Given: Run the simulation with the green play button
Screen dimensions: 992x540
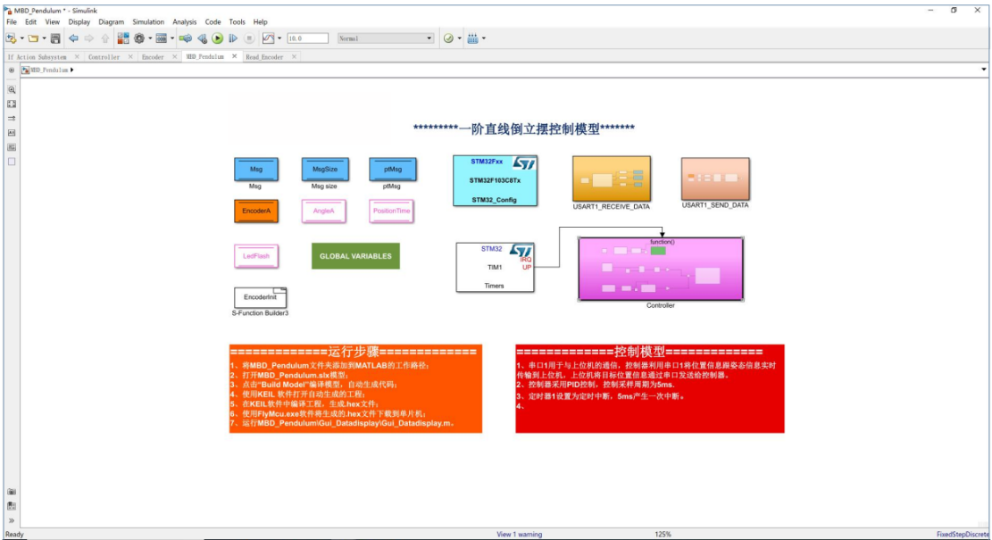Looking at the screenshot, I should 218,38.
